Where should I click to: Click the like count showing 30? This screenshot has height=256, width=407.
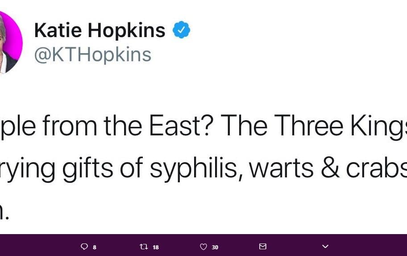tap(215, 247)
